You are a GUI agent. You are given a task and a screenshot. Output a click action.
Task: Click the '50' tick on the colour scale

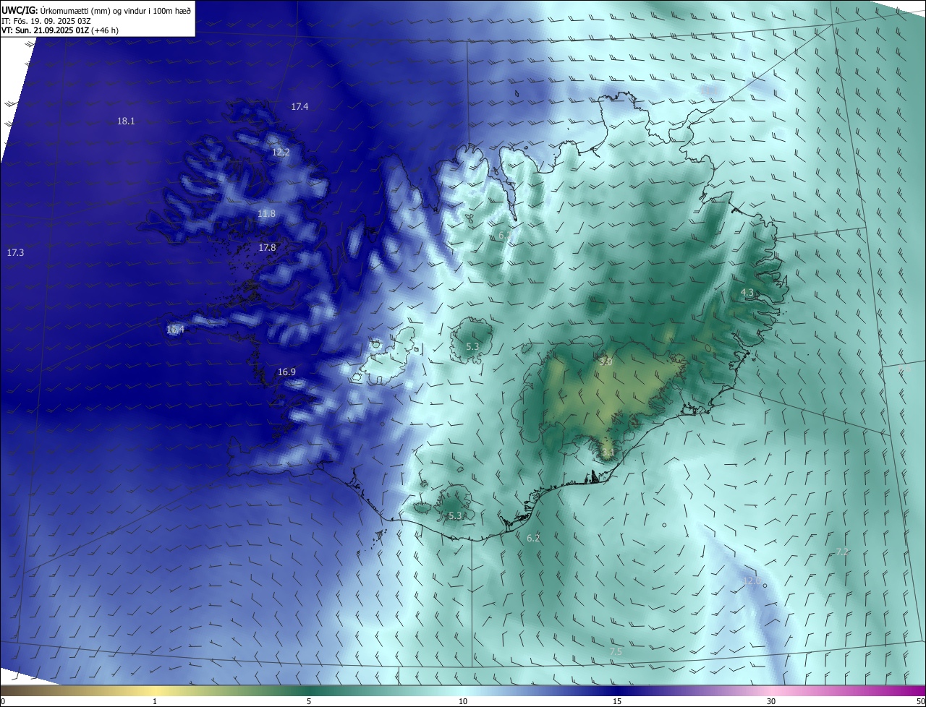(920, 701)
